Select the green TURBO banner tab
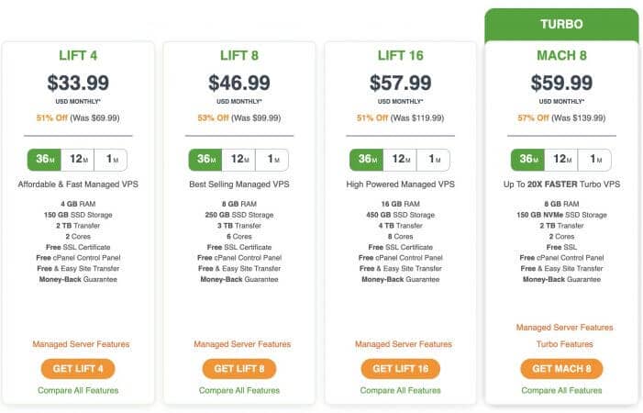This screenshot has width=643, height=413. (x=561, y=24)
